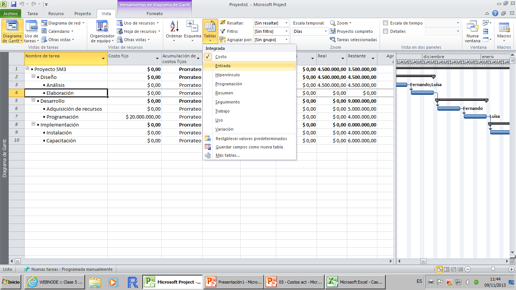The image size is (516, 290).
Task: Switch to the Formato ribbon tab
Action: [155, 14]
